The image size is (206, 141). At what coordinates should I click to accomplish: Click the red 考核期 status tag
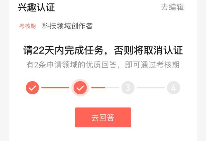pos(28,26)
